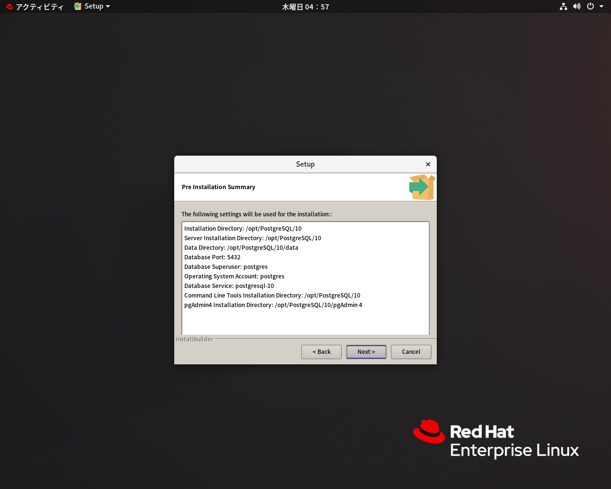Select the 'Server Installation Directory' line

253,238
